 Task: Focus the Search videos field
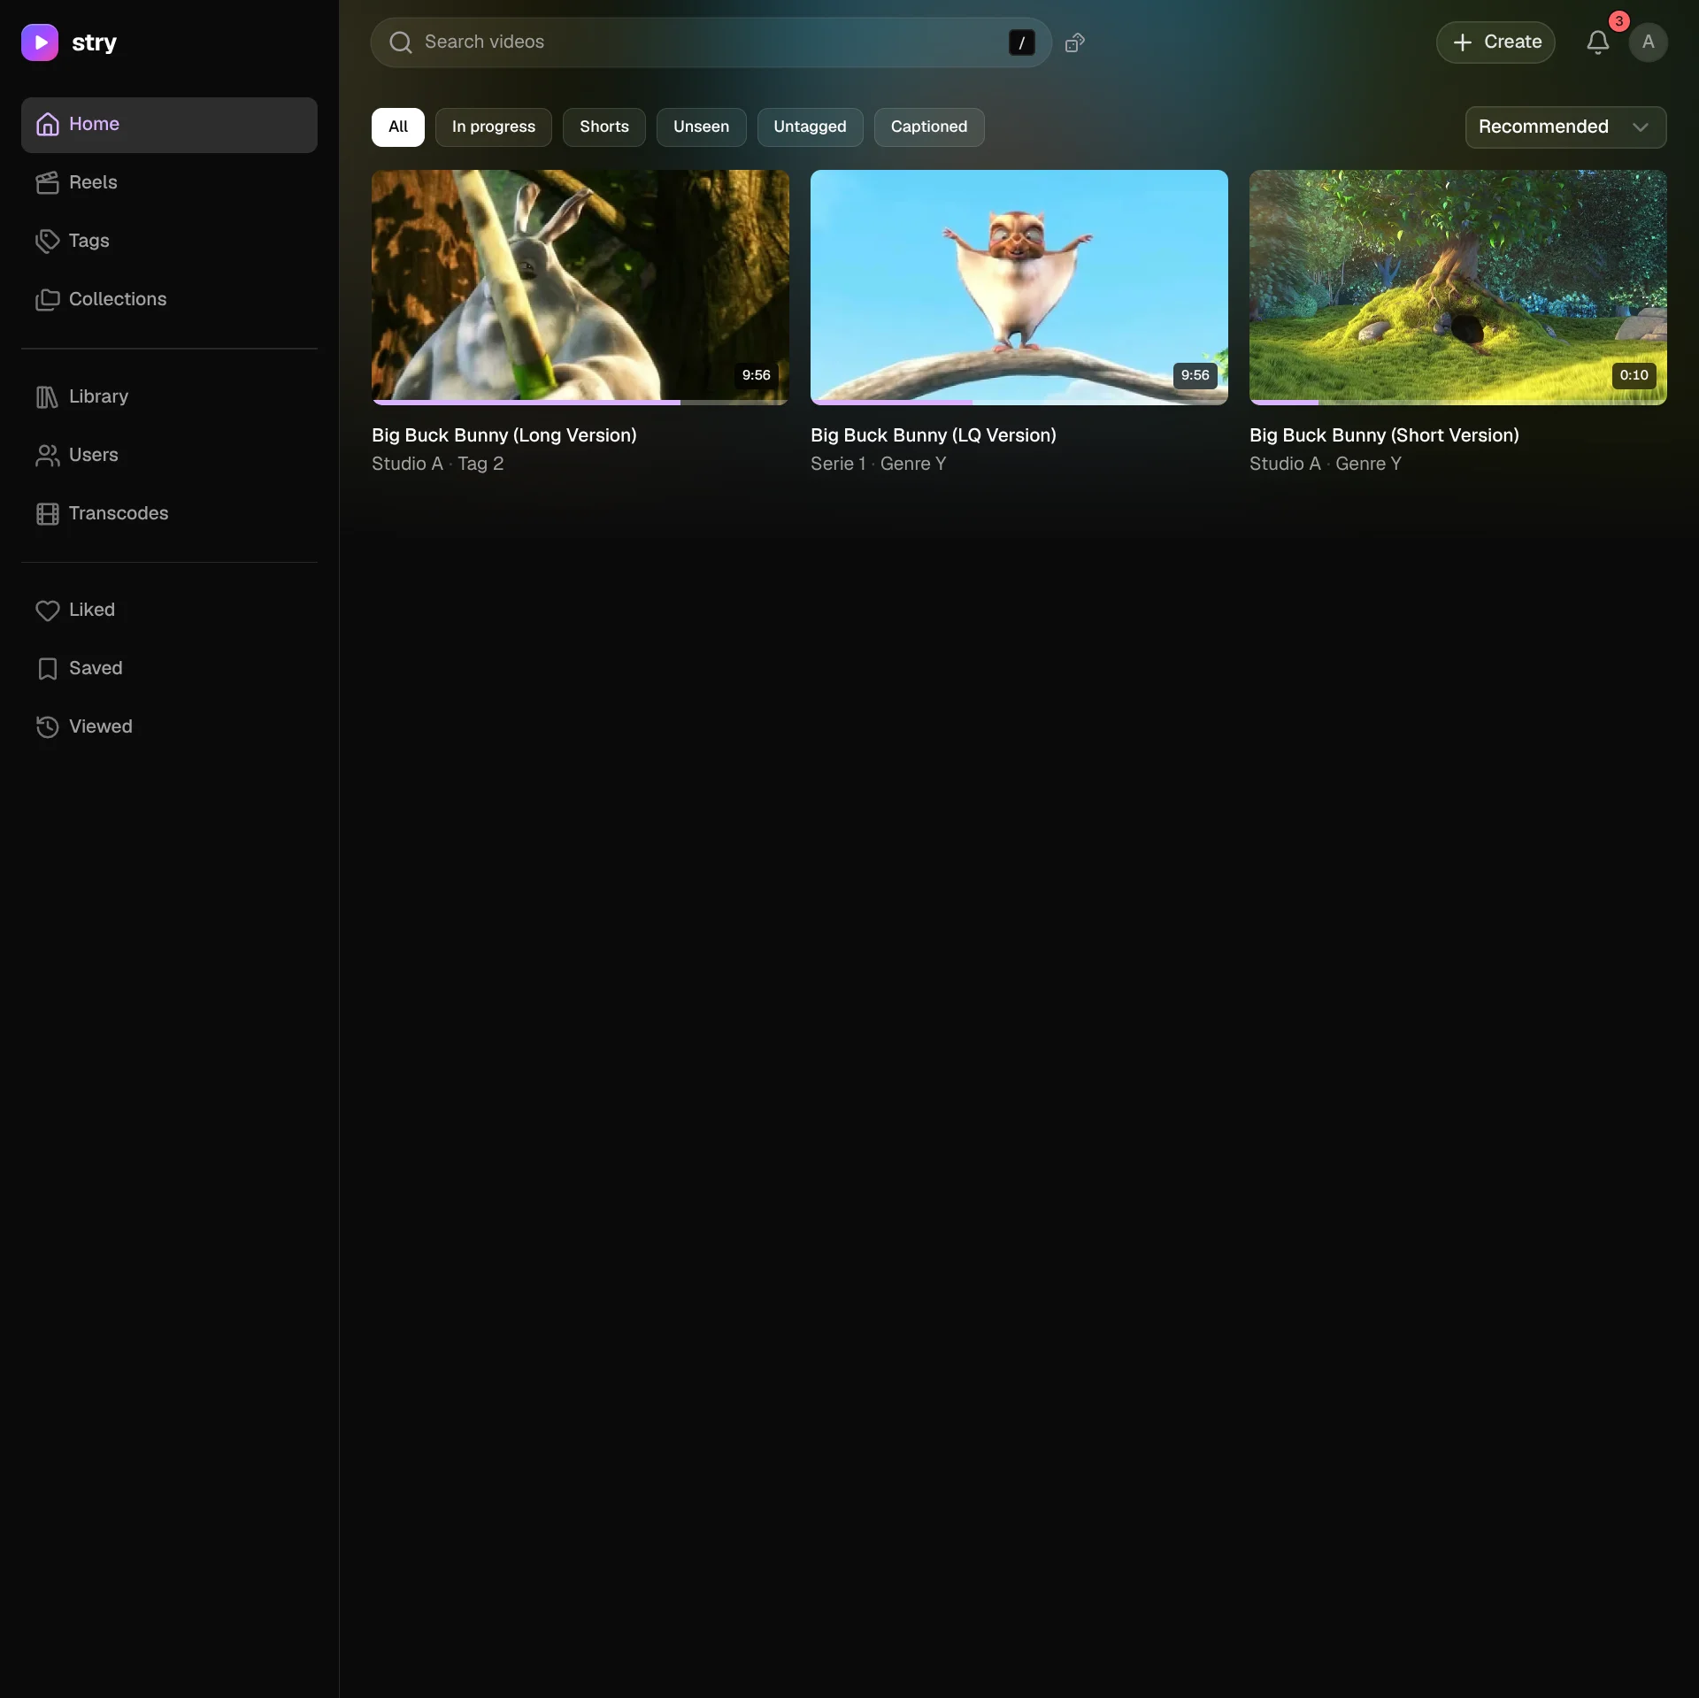tap(711, 42)
